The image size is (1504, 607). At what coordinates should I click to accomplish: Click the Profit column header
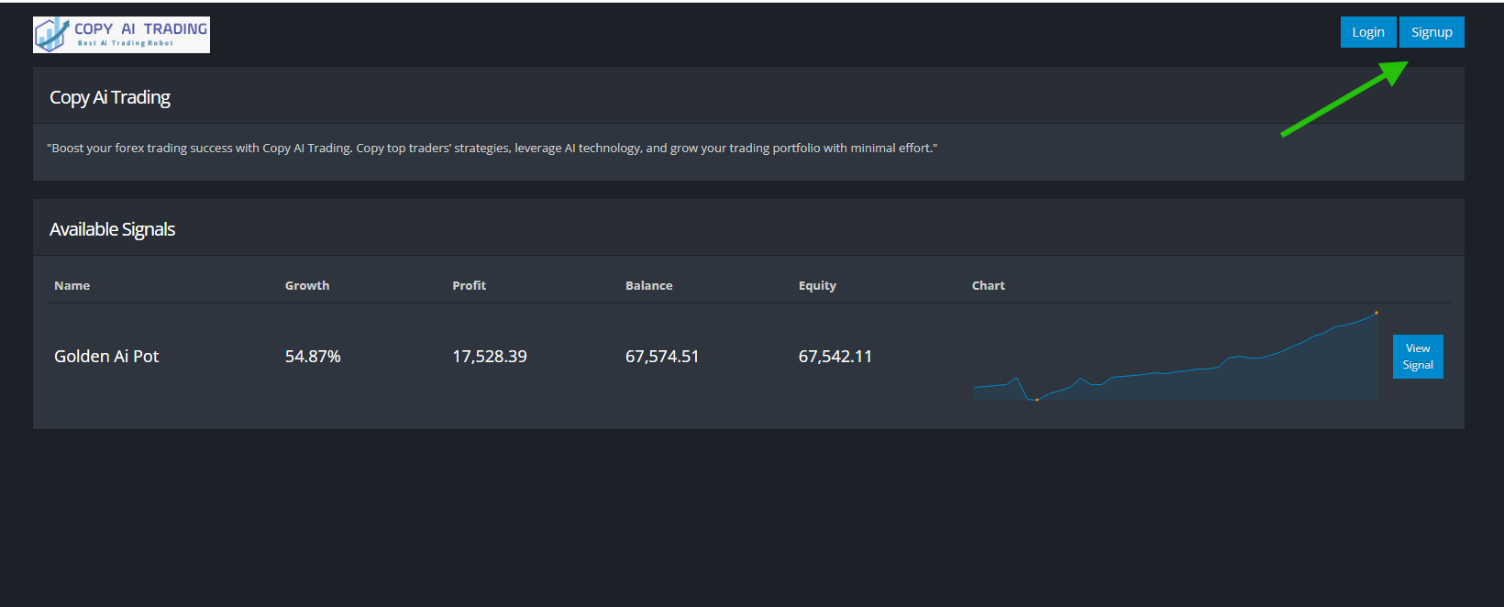[x=469, y=286]
